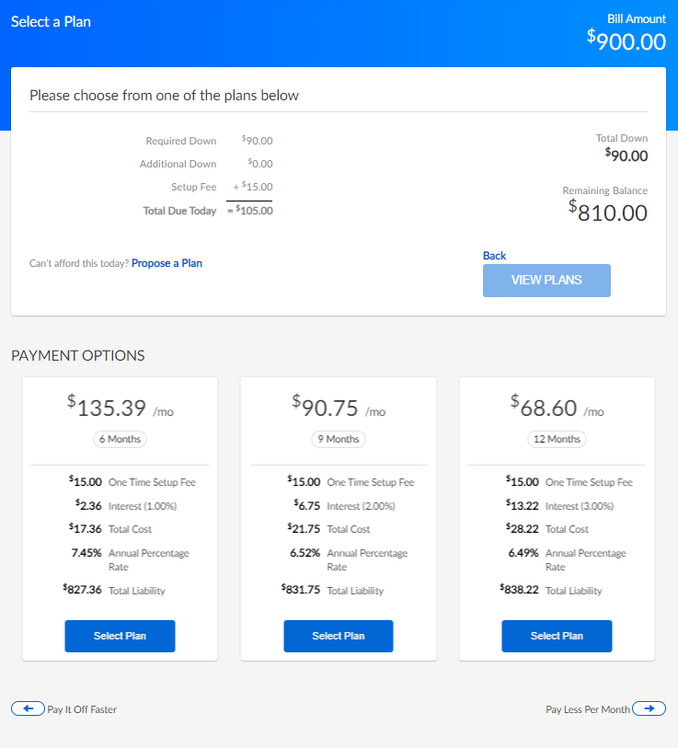The width and height of the screenshot is (678, 748).
Task: Click the $68.60 monthly price
Action: [543, 407]
